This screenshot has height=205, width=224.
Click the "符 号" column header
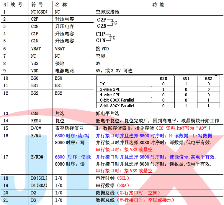pyautogui.click(x=37, y=5)
